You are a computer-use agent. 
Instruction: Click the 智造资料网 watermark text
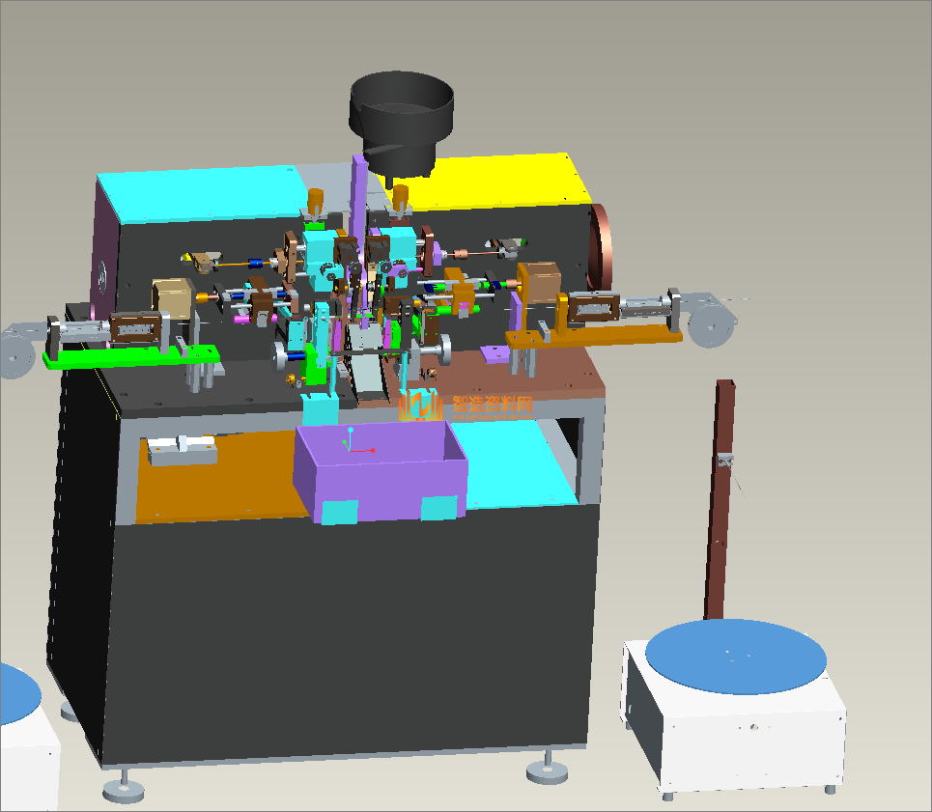[x=493, y=406]
